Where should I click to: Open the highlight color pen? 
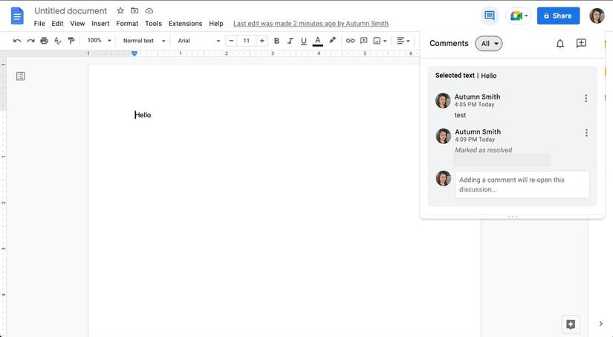click(x=332, y=40)
